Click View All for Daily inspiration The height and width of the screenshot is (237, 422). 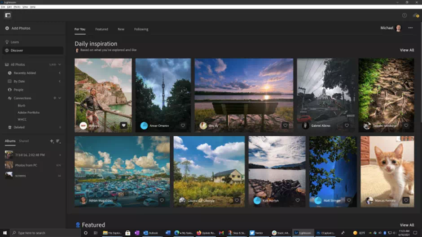pos(407,50)
